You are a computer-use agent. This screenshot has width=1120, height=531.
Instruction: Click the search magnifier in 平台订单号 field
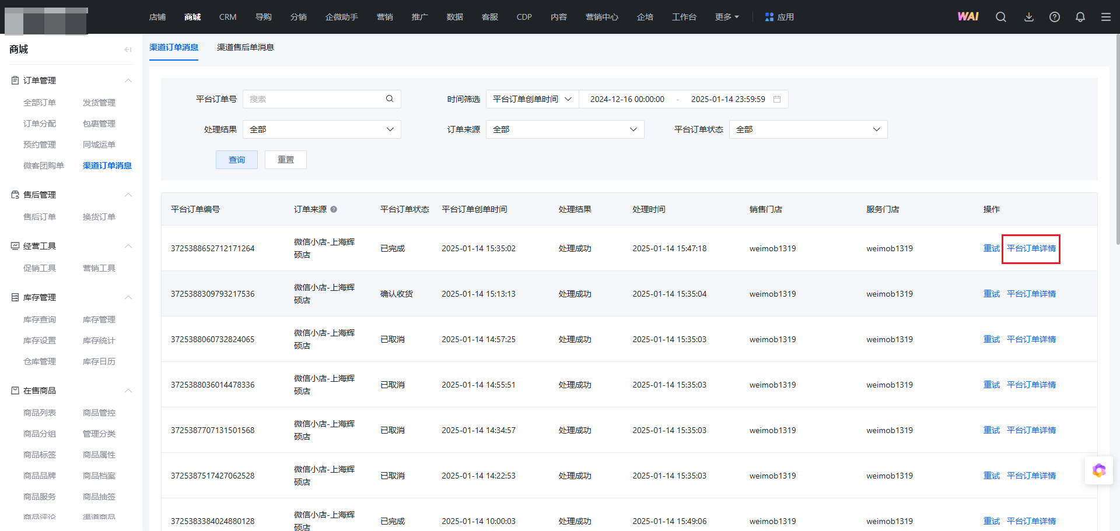[x=390, y=99]
